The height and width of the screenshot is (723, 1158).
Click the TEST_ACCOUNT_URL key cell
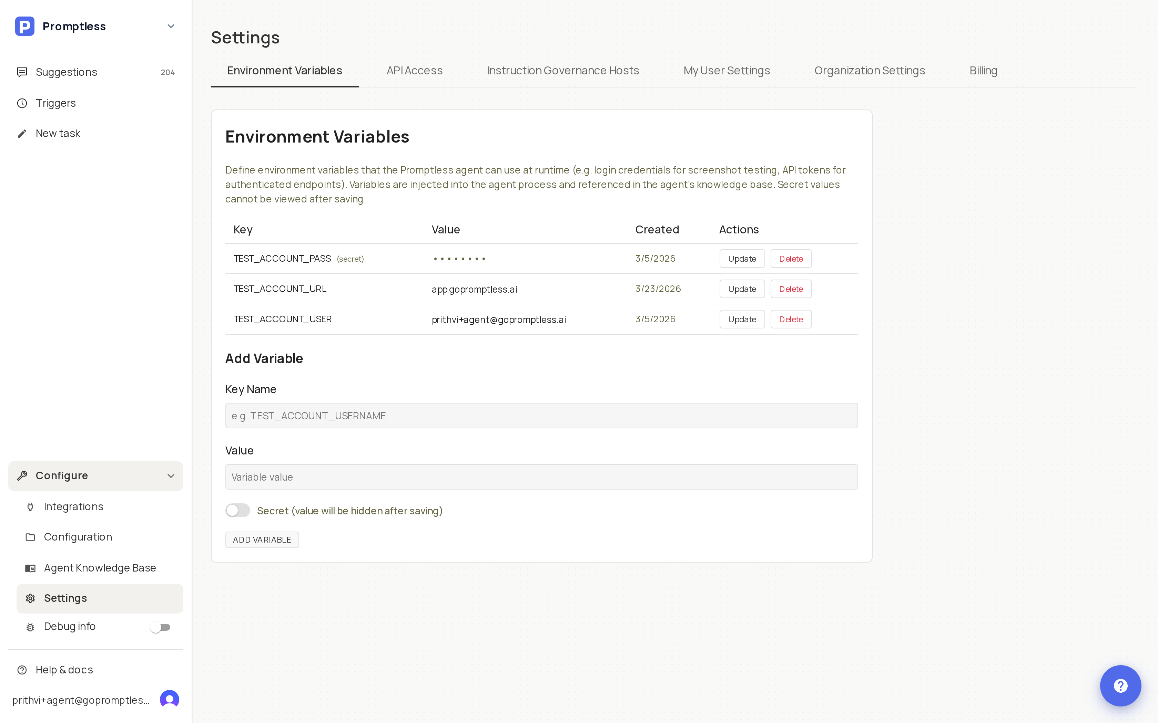tap(280, 289)
